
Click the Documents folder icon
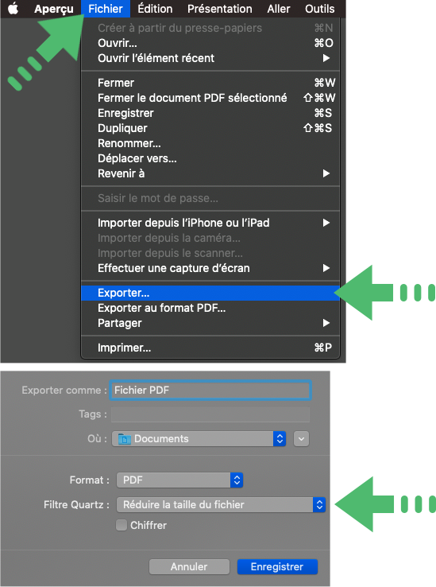(124, 439)
